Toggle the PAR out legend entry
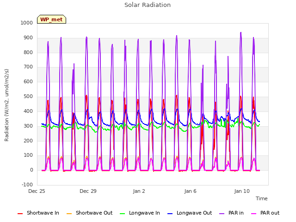Viewport: 296px width, 222px height. point(265,213)
